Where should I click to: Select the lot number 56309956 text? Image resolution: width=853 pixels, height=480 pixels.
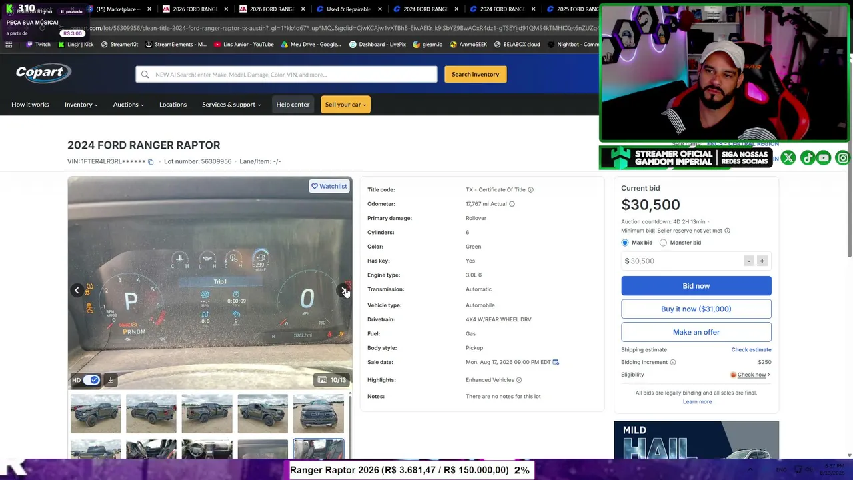(216, 161)
